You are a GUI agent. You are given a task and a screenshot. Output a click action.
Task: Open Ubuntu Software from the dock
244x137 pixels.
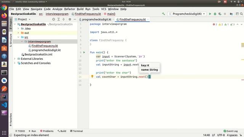(x=4, y=48)
